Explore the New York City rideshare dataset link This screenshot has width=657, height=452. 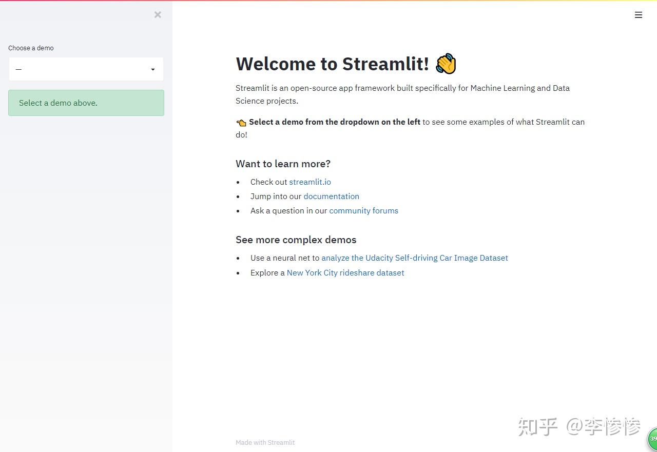345,272
